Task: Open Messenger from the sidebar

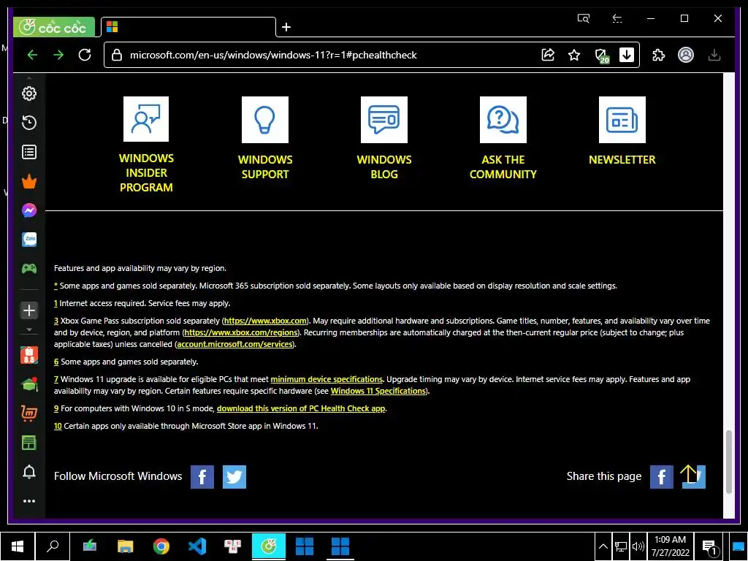Action: (x=29, y=210)
